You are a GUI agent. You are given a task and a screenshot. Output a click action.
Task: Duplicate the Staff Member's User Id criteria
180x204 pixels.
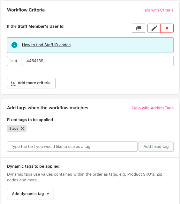coord(138,28)
